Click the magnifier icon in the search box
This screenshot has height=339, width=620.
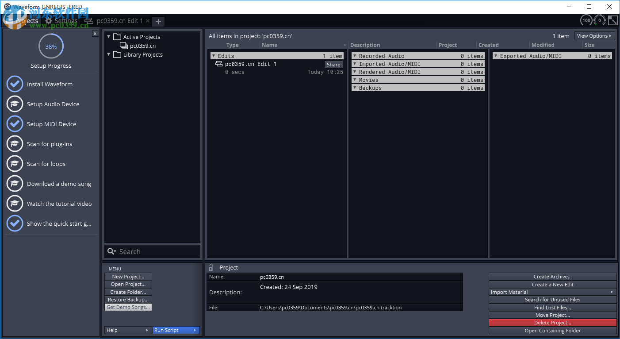(111, 251)
